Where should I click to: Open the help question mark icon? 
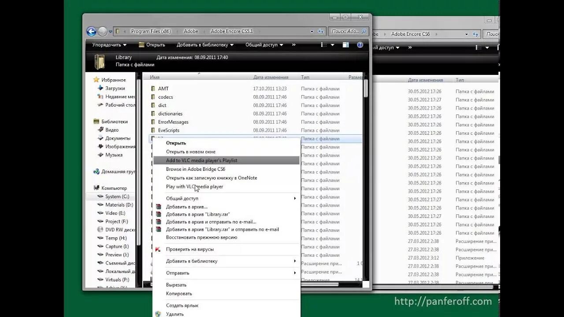(x=360, y=45)
